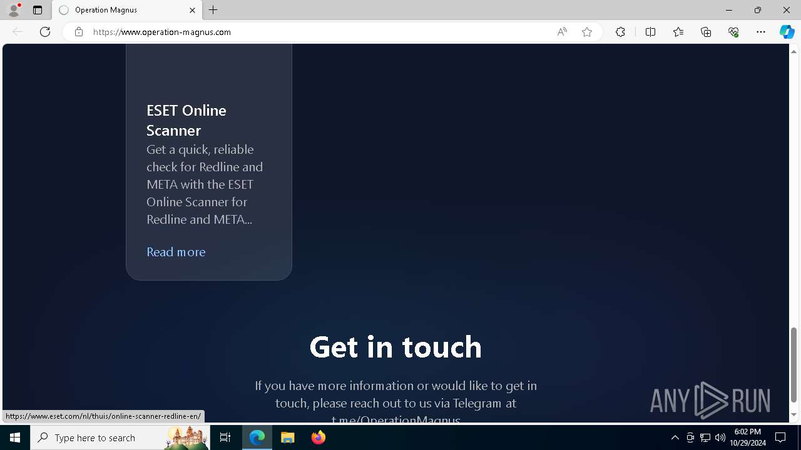Open a new browser tab
The width and height of the screenshot is (801, 450).
(213, 10)
